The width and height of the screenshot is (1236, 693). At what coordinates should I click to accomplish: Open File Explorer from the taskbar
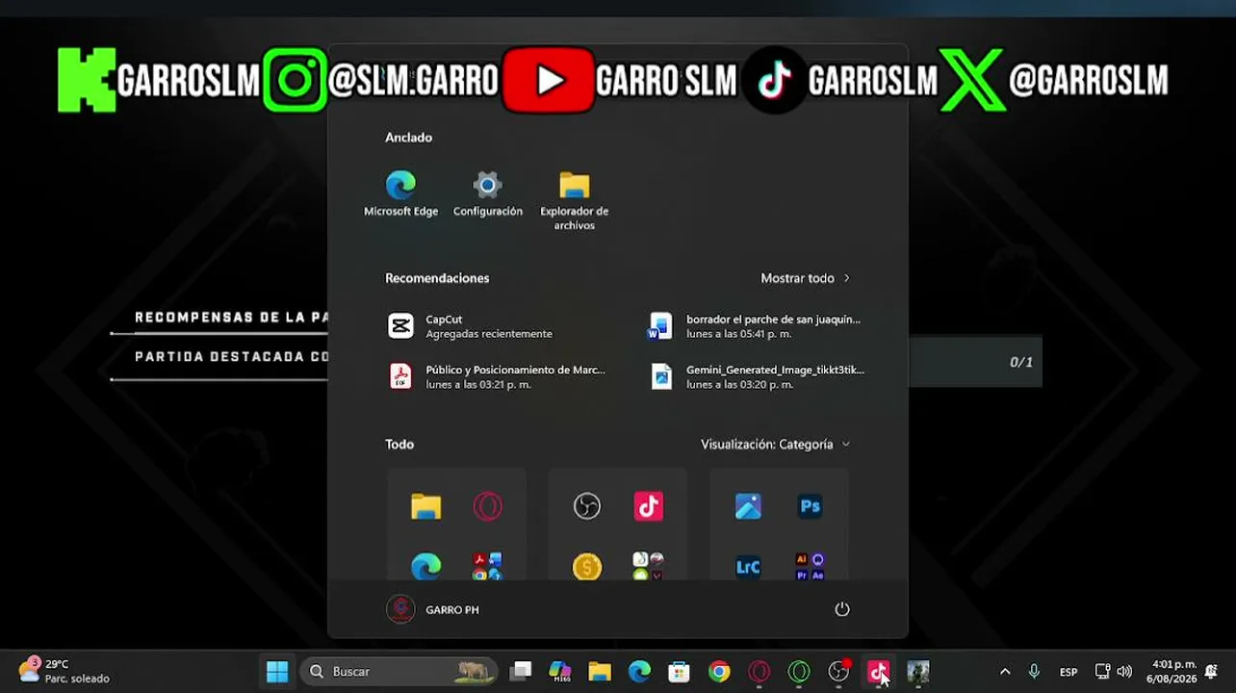click(600, 671)
